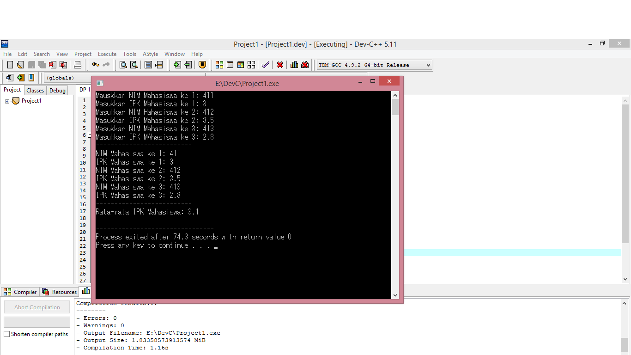Open the Edit menu
Screen dimensions: 631x355
click(23, 54)
